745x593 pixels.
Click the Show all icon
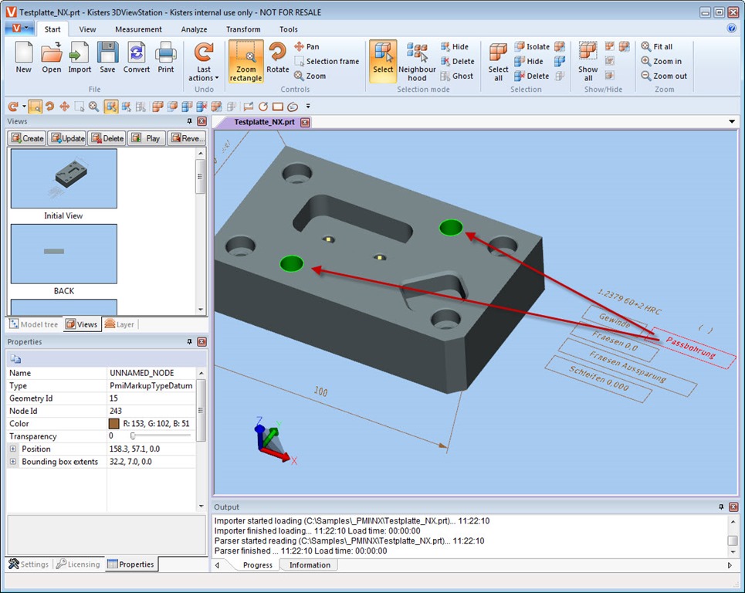(588, 61)
